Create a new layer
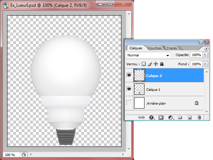The height and width of the screenshot is (160, 213). (190, 117)
